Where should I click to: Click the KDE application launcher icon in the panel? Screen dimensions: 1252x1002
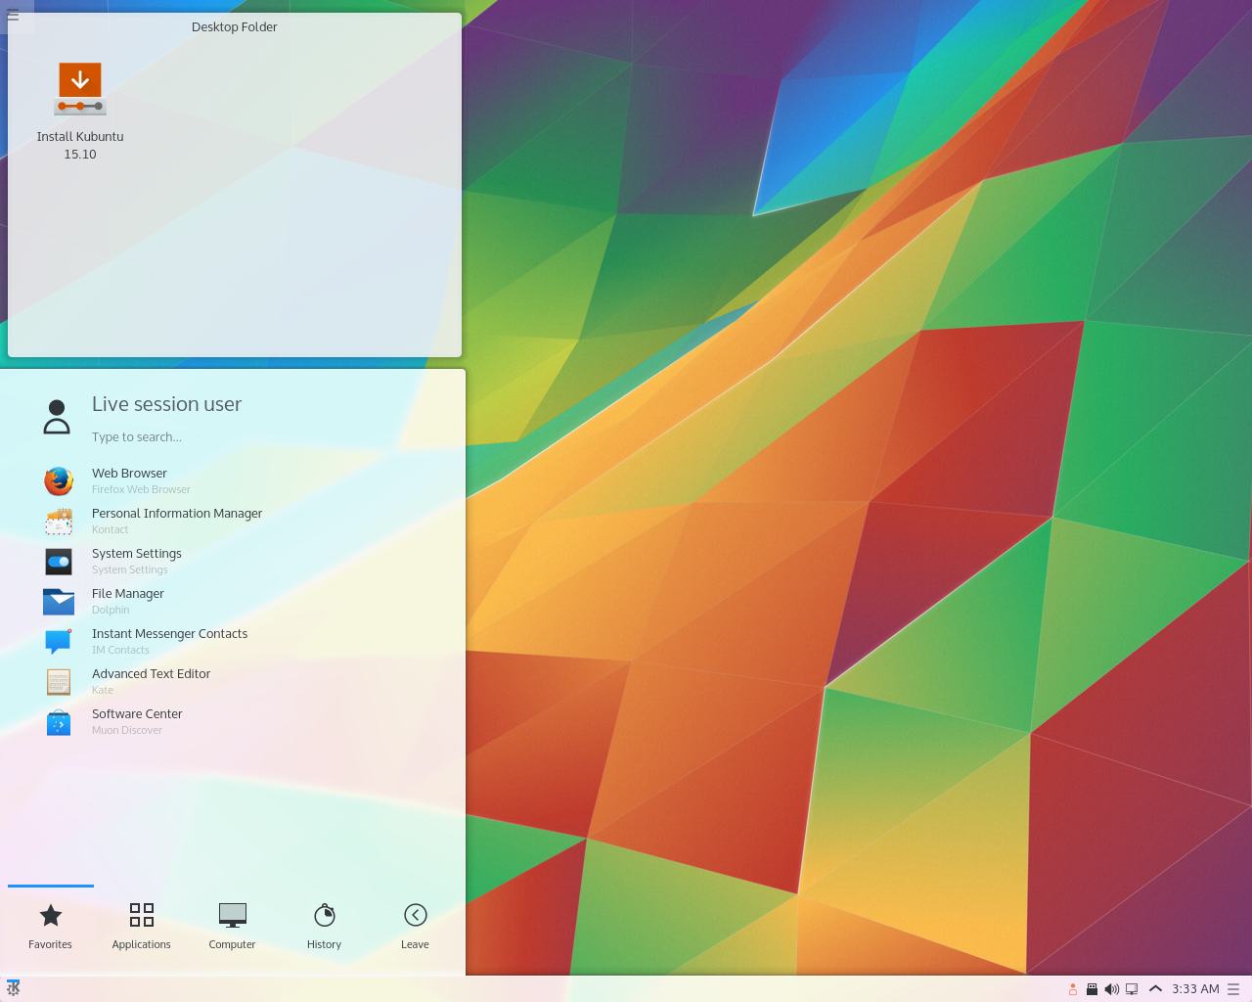coord(13,988)
